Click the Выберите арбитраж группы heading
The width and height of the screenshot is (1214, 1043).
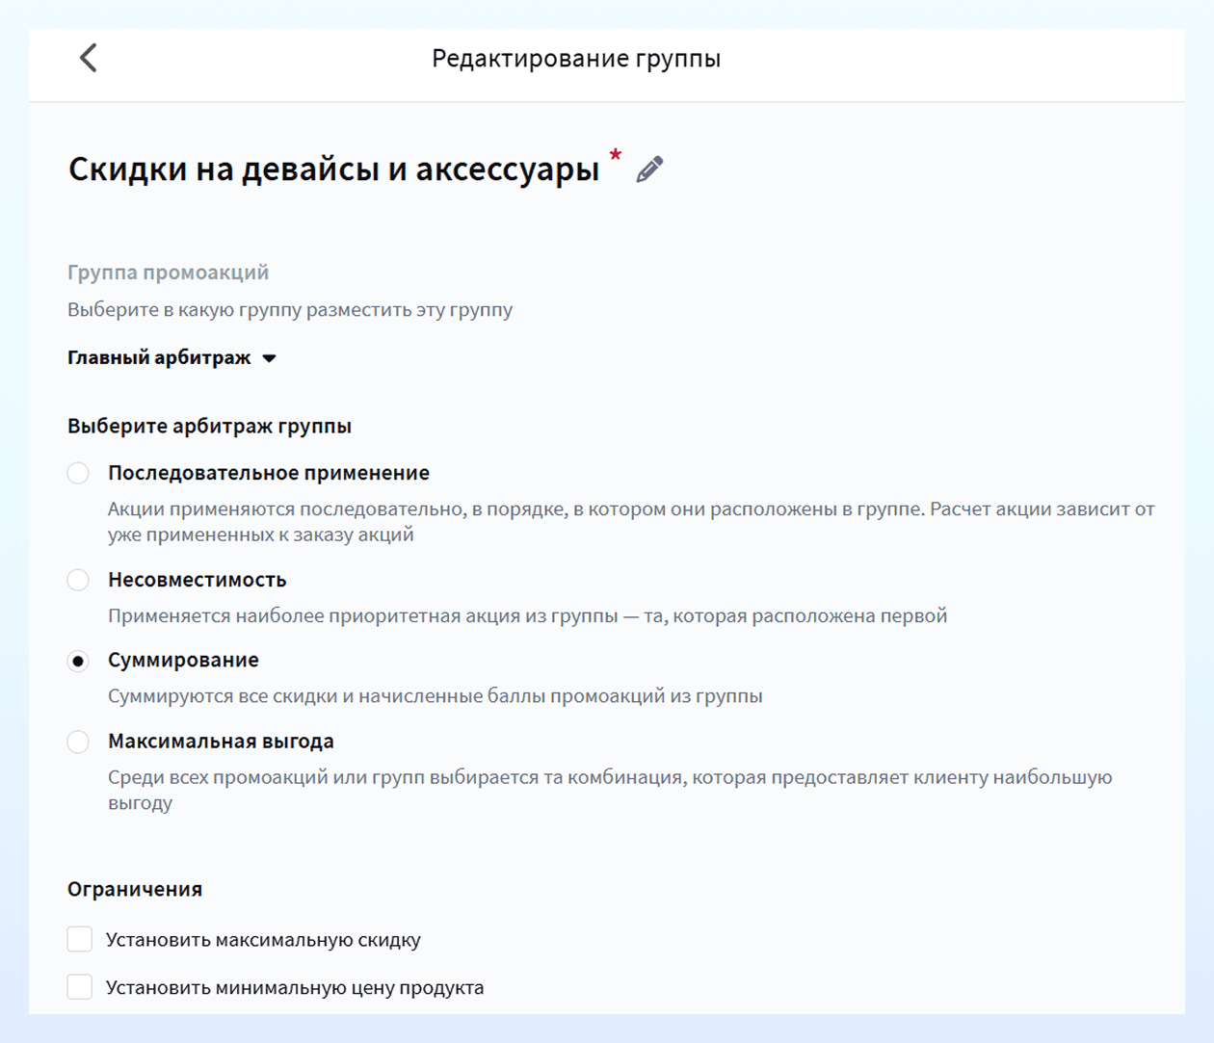point(209,426)
